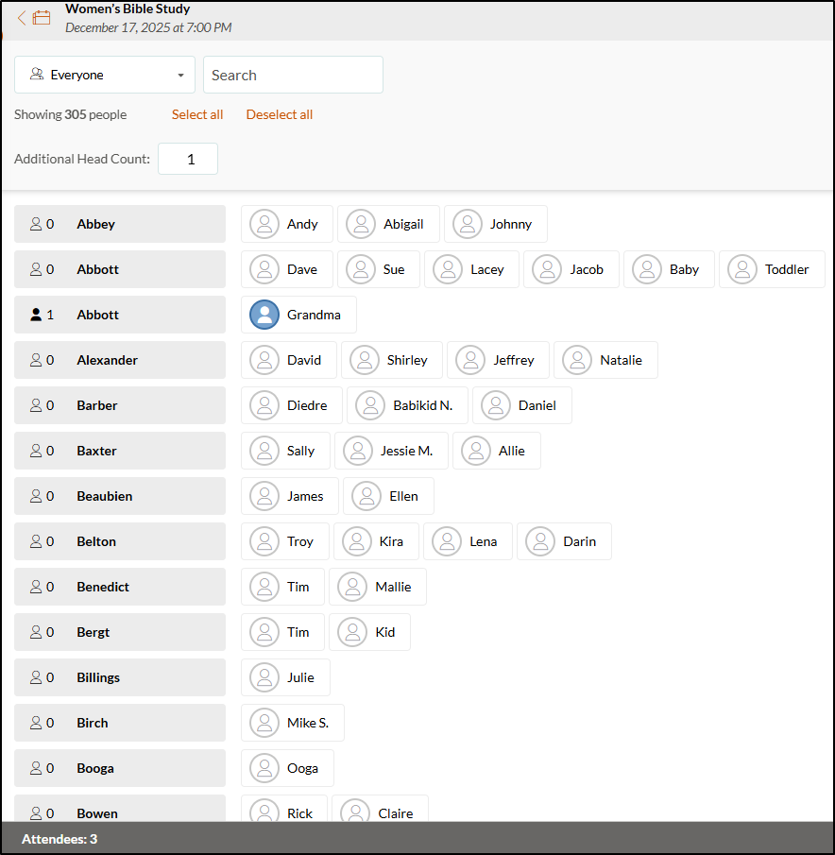This screenshot has height=855, width=835.
Task: Open the Everyone group filter dropdown
Action: point(105,75)
